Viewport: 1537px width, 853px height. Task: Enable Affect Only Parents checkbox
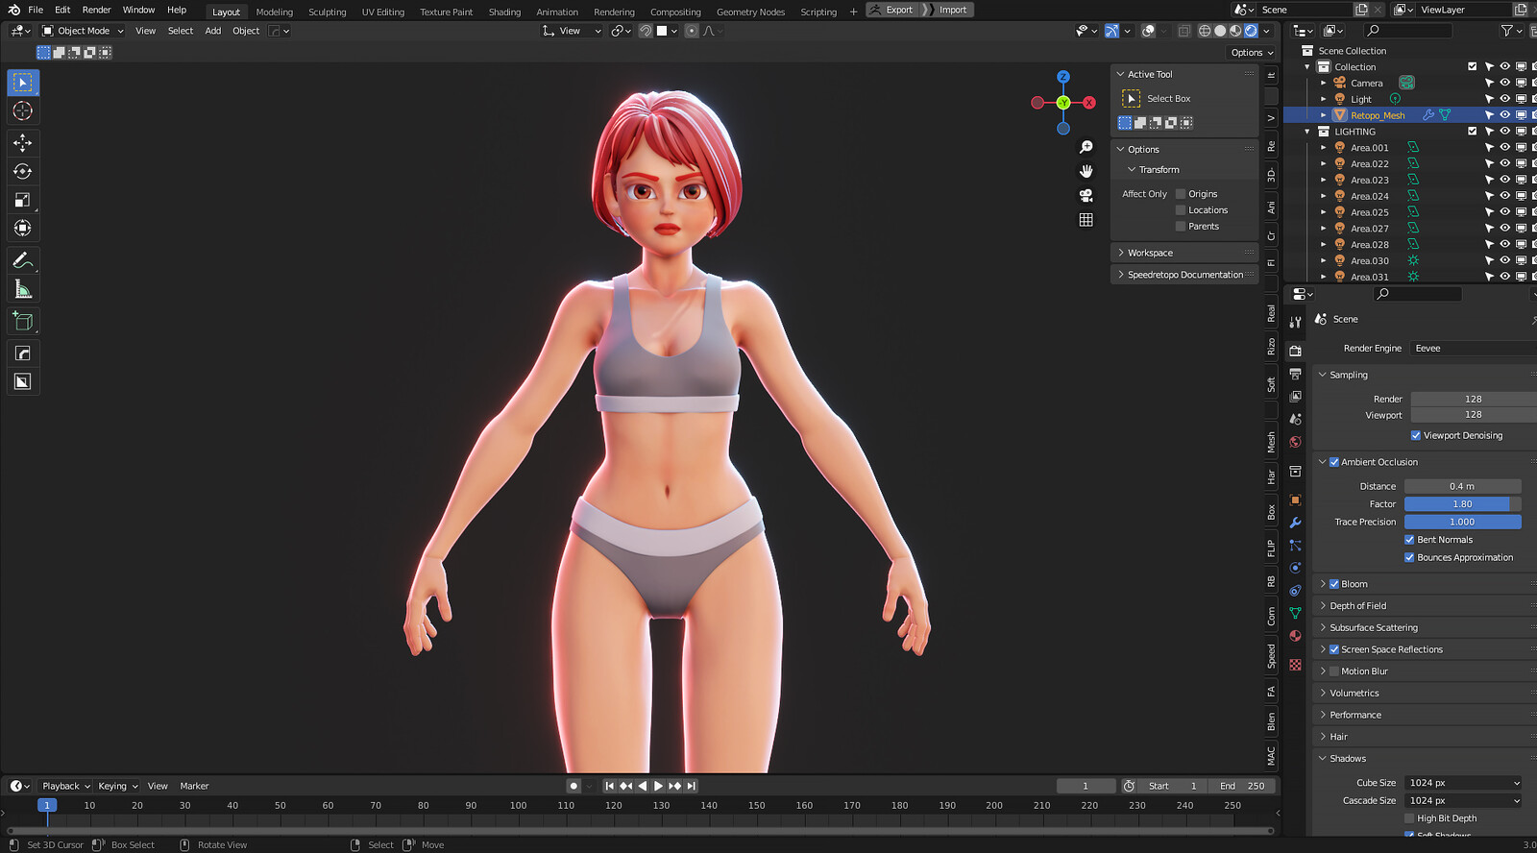click(1182, 227)
